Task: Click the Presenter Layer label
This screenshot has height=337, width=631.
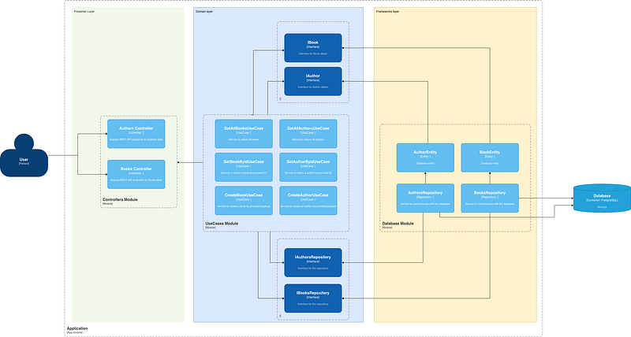Action: point(84,12)
